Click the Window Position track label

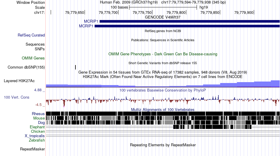(31, 2)
